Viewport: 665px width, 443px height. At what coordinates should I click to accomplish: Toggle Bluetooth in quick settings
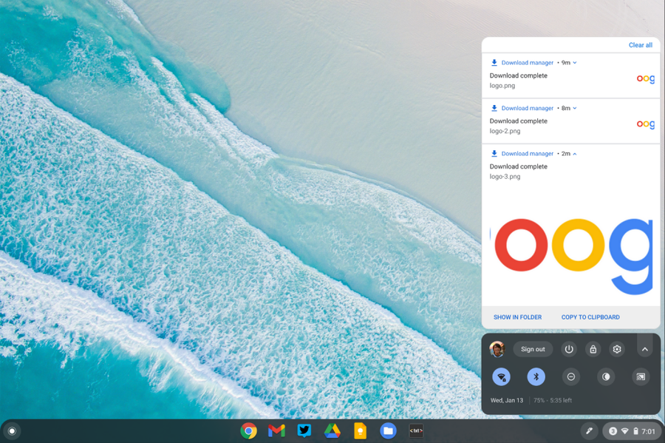536,376
